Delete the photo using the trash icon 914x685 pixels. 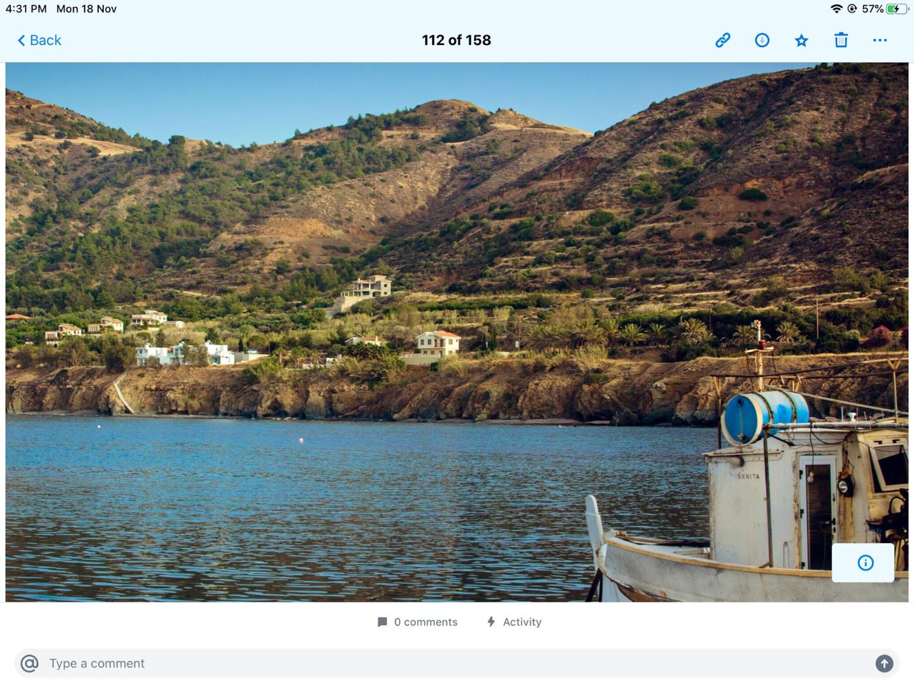tap(841, 40)
